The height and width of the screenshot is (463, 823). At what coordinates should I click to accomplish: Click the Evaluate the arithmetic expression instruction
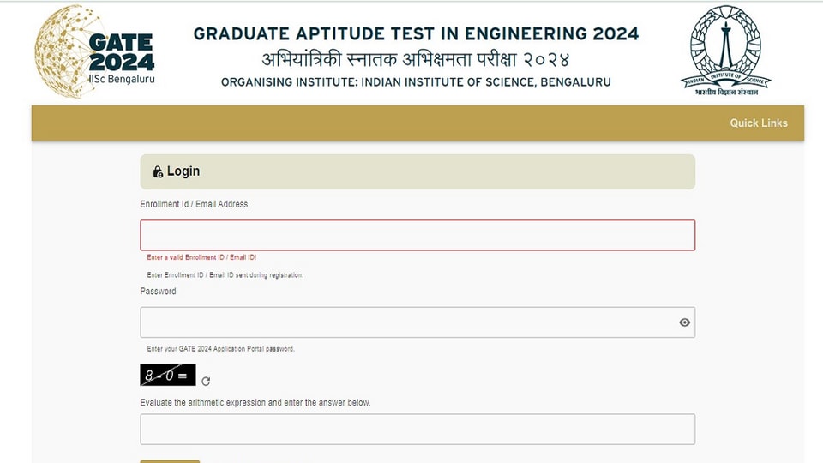(255, 403)
